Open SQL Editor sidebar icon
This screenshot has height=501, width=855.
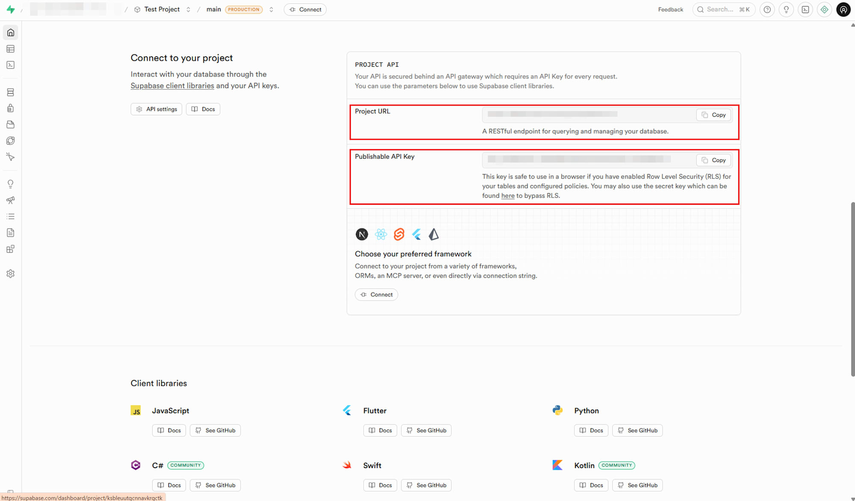pyautogui.click(x=11, y=65)
